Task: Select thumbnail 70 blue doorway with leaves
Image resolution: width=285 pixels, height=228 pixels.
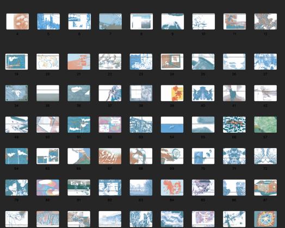Action: tap(203, 156)
